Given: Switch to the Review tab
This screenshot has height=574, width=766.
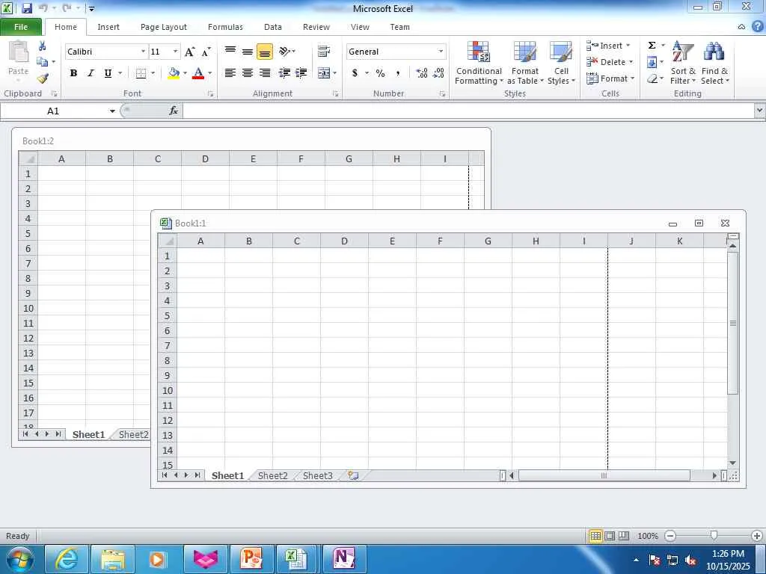Looking at the screenshot, I should pyautogui.click(x=316, y=27).
